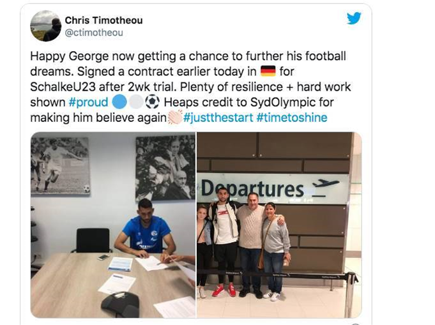Image resolution: width=435 pixels, height=325 pixels.
Task: Click the red sneakers in airport photo
Action: pyautogui.click(x=224, y=290)
